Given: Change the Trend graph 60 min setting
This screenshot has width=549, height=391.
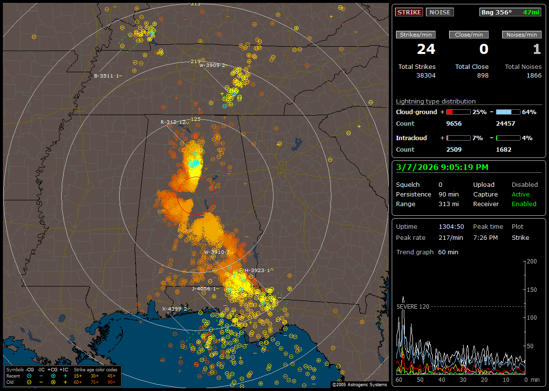Looking at the screenshot, I should point(448,252).
